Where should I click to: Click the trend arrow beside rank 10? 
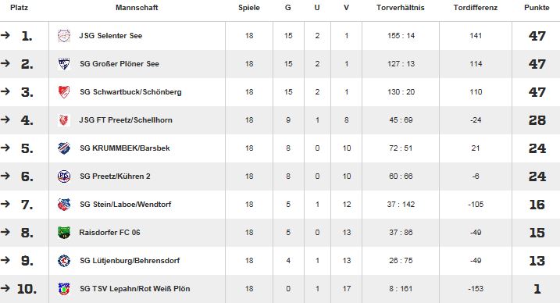pyautogui.click(x=5, y=288)
